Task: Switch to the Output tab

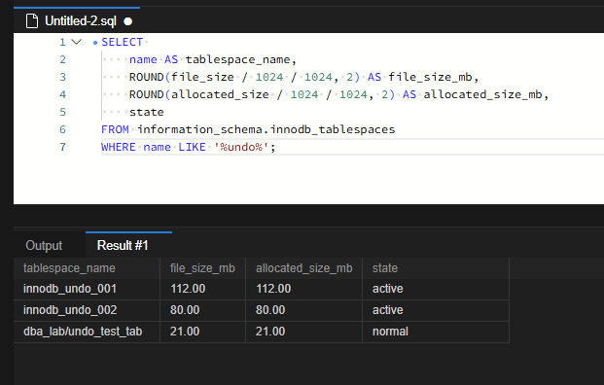Action: point(44,245)
